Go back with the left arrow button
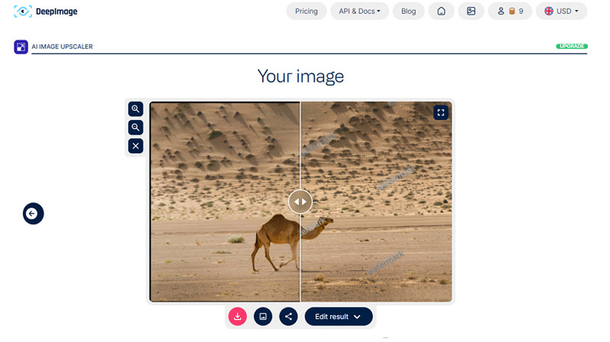This screenshot has height=342, width=610. (x=33, y=214)
